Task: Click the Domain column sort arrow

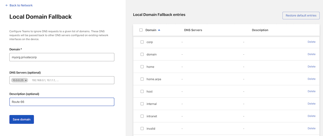Action: click(159, 30)
